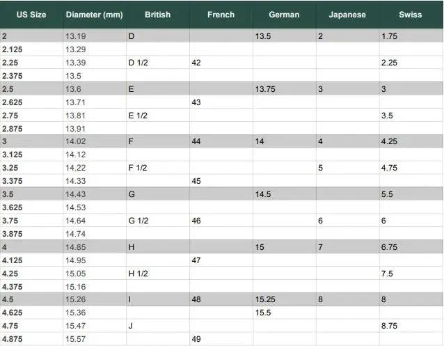Select the French column header
Screen dimensions: 444x346
point(221,15)
